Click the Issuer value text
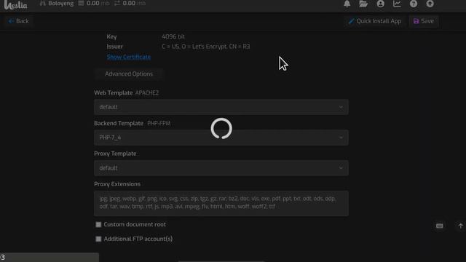Screen dimensions: 466x262 tap(205, 47)
